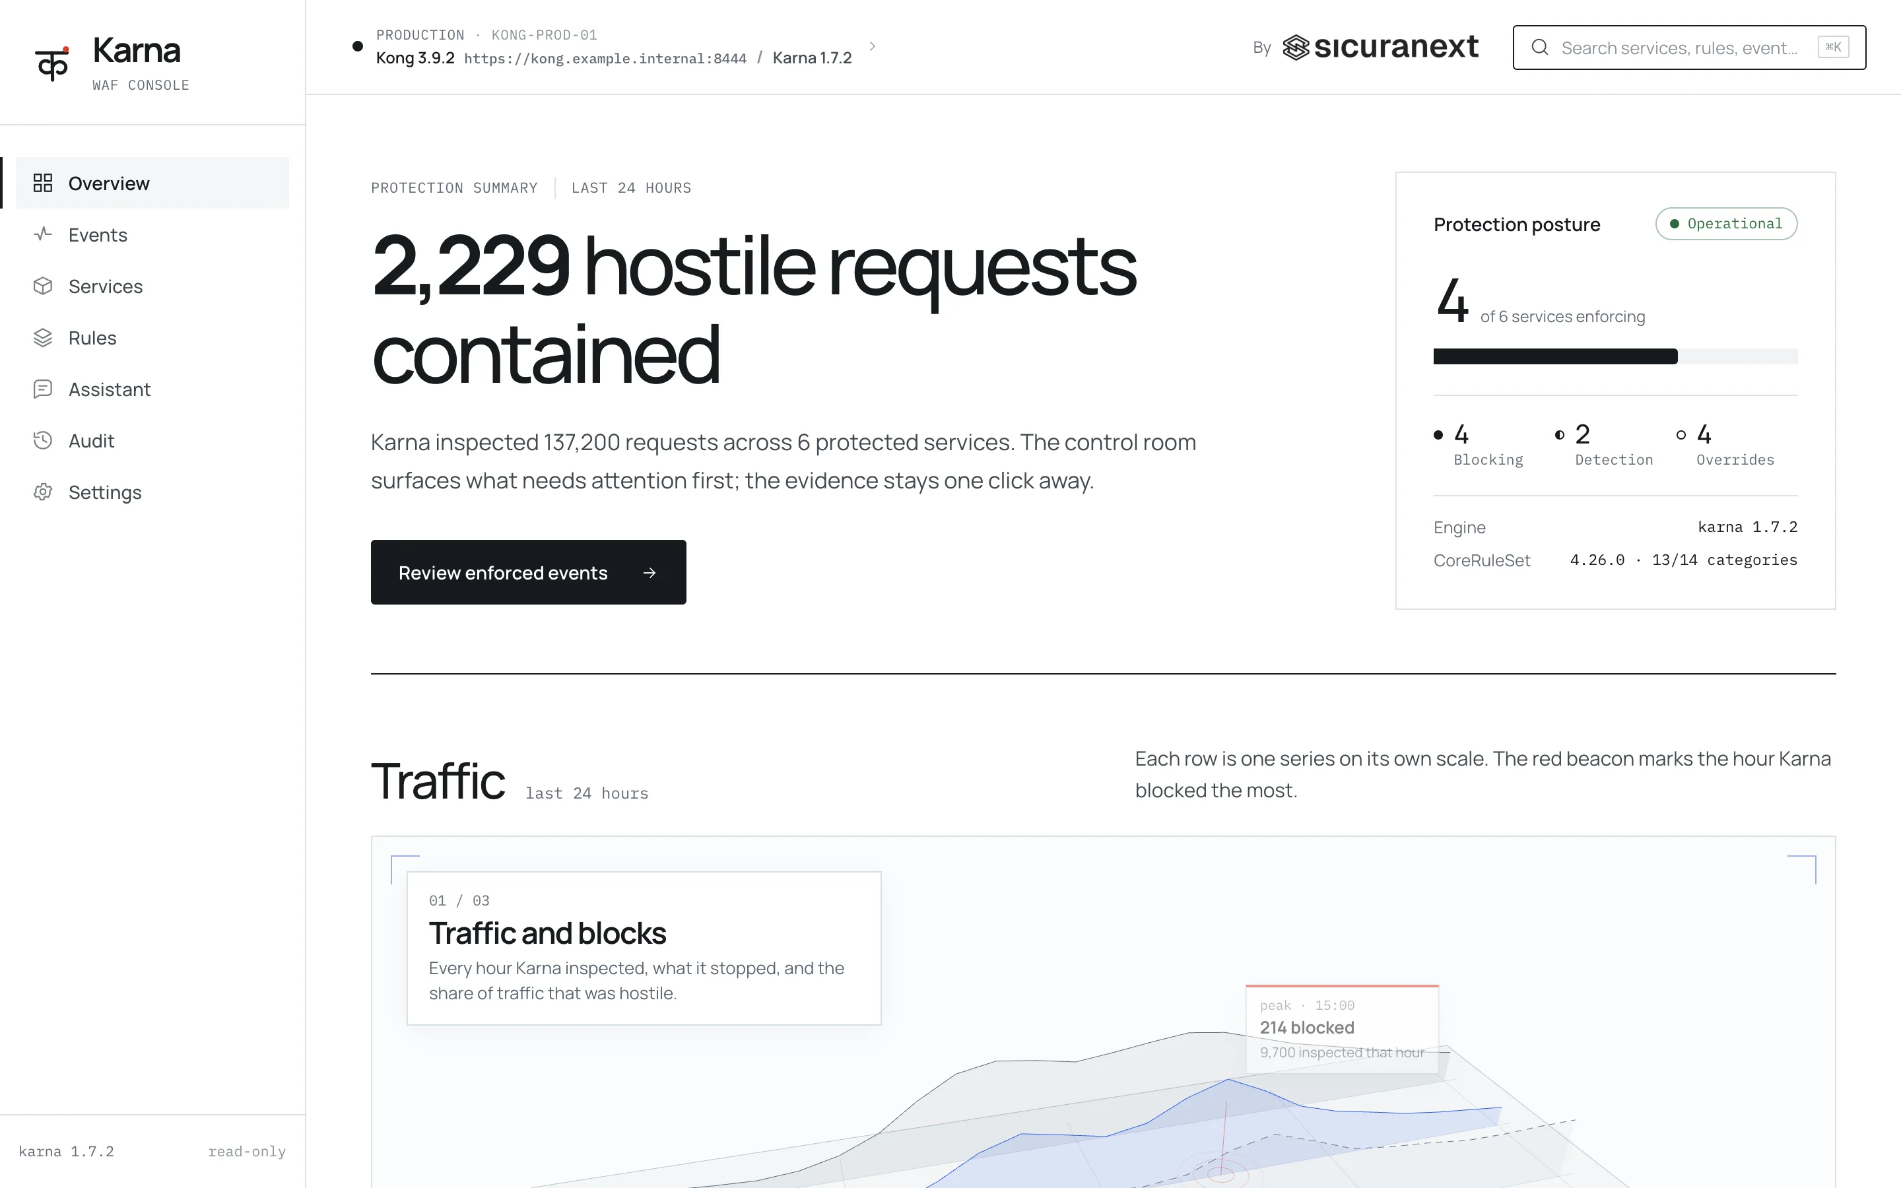Click the Operational status badge
The image size is (1901, 1188).
click(1726, 224)
